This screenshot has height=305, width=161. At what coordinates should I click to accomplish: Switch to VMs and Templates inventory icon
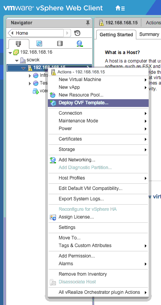pyautogui.click(x=39, y=44)
